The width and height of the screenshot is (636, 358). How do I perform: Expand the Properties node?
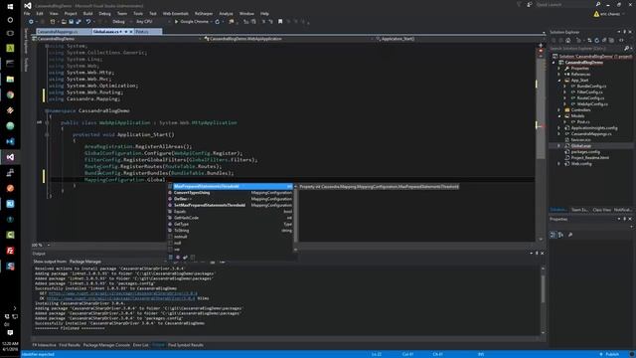tap(559, 69)
